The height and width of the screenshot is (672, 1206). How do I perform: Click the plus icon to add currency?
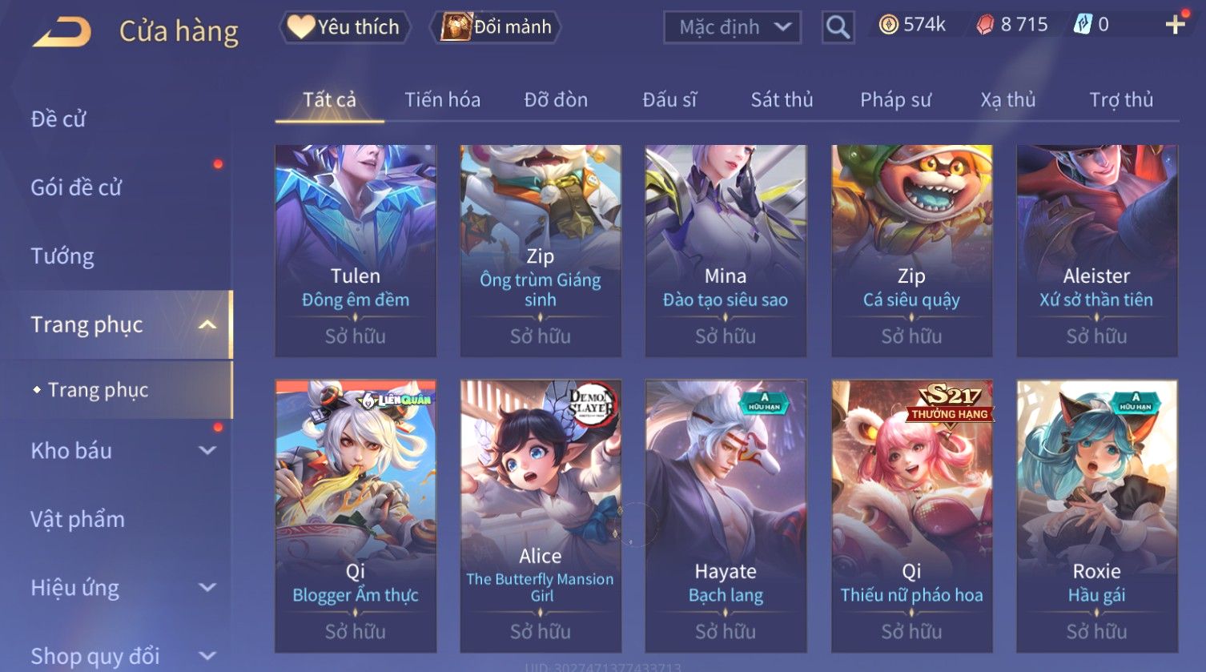(x=1175, y=26)
